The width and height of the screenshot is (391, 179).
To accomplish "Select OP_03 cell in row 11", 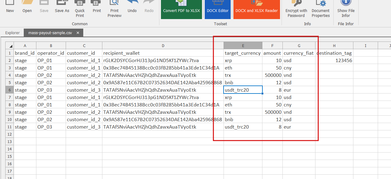I will (51, 127).
